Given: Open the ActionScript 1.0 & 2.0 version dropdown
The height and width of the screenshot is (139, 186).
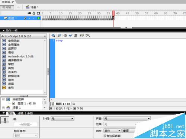Looking at the screenshot, I should coord(24,36).
